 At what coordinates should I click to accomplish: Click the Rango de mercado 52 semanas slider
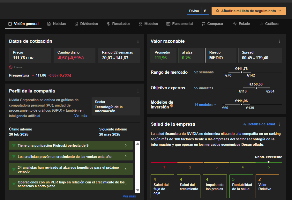click(x=252, y=72)
